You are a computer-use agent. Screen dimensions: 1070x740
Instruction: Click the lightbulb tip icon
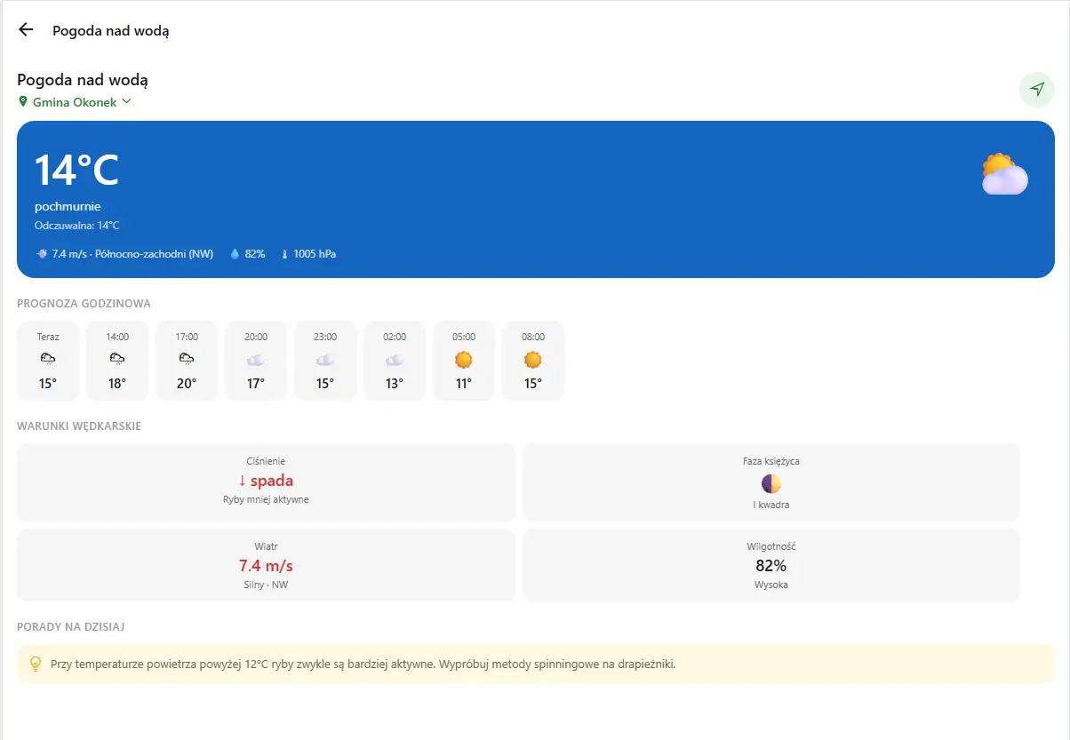pos(36,664)
